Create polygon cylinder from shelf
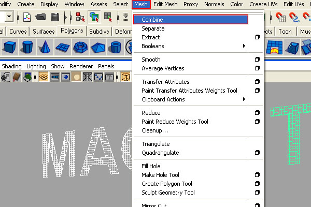 27,47
